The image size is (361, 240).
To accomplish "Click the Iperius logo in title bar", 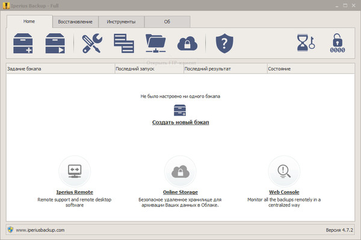I will (x=6, y=5).
